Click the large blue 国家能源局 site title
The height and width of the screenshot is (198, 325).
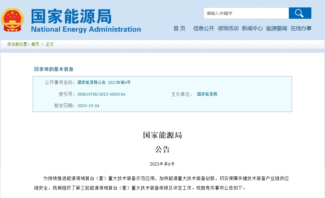[71, 16]
